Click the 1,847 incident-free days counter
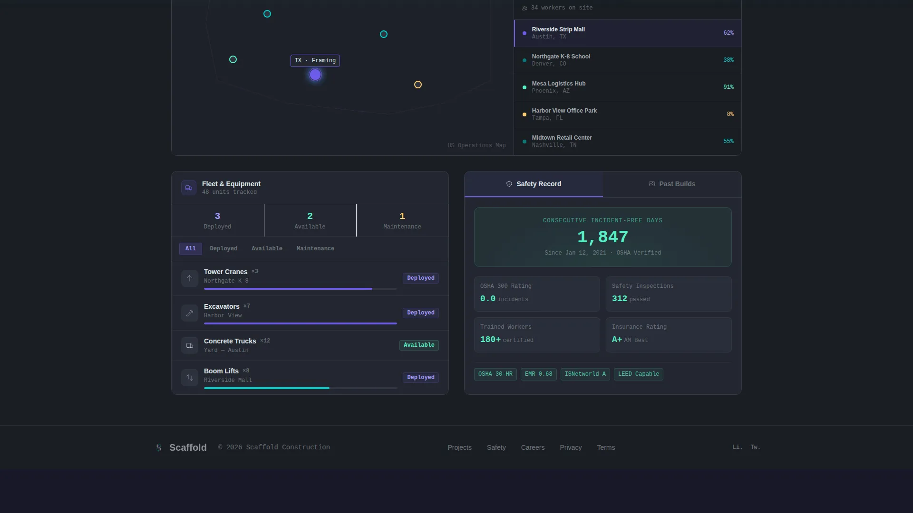Image resolution: width=913 pixels, height=513 pixels. point(603,237)
